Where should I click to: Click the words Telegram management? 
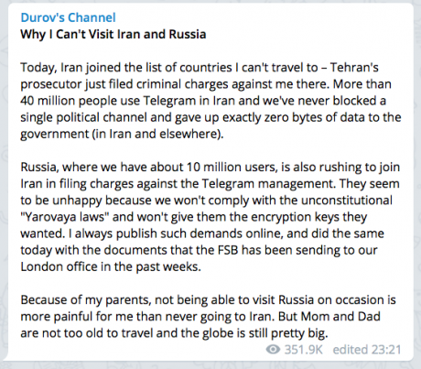pos(270,184)
